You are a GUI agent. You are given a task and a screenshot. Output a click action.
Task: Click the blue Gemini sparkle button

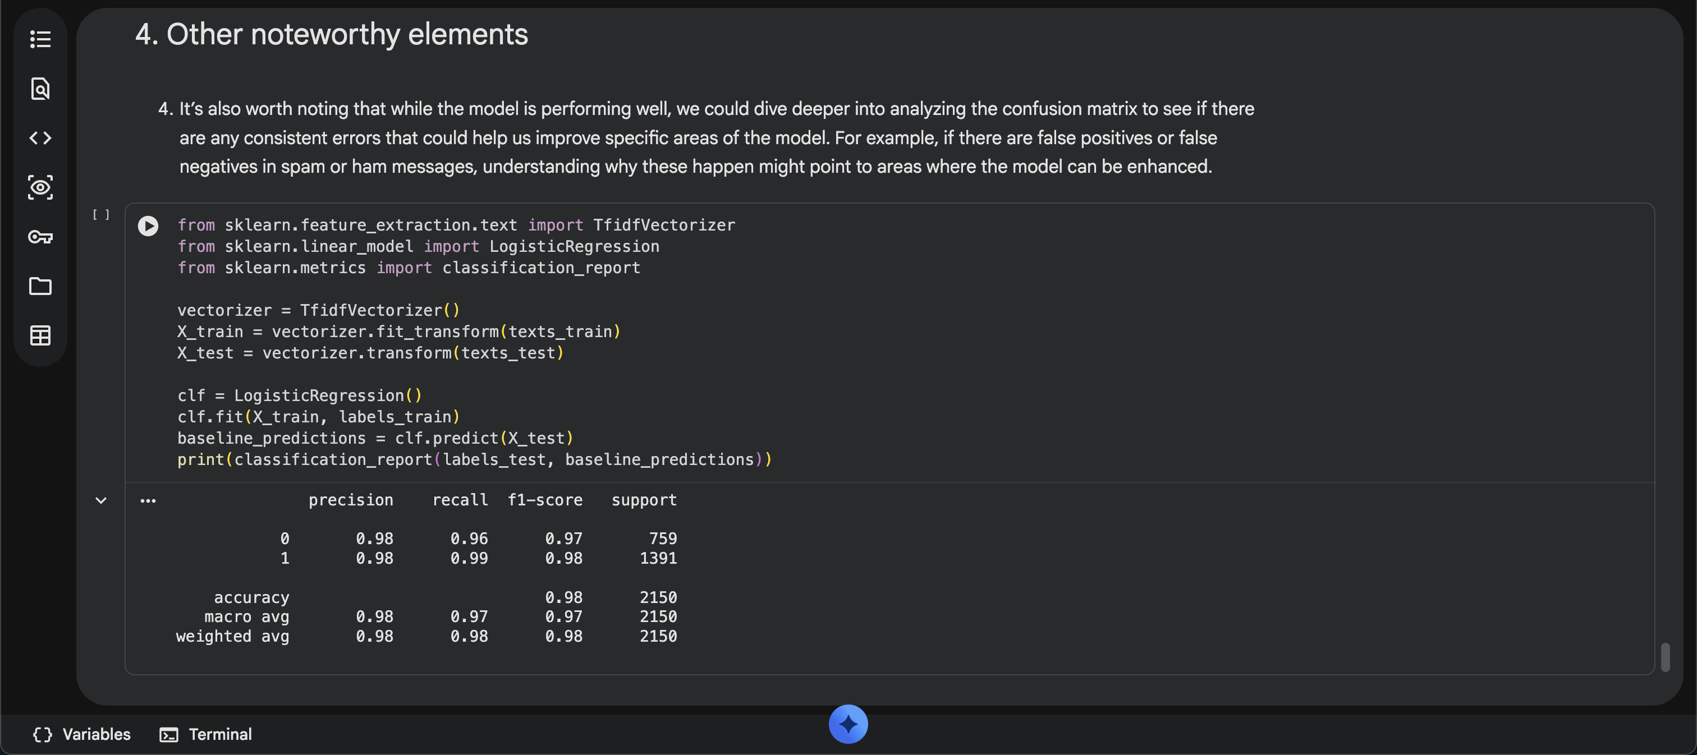coord(848,724)
